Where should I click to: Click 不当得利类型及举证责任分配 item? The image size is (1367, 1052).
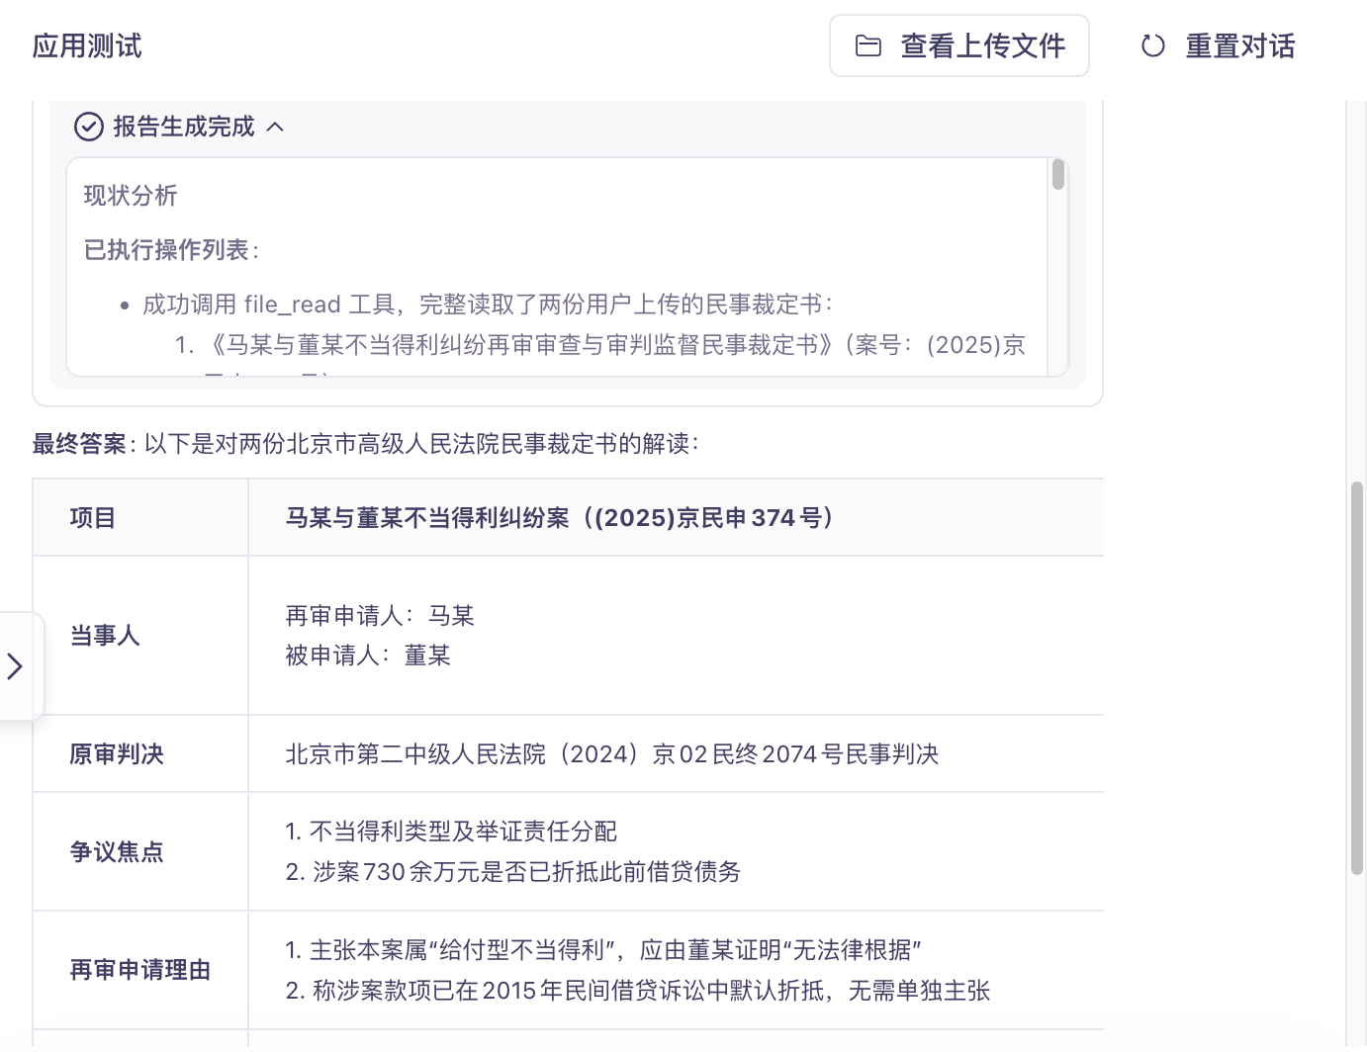(452, 832)
